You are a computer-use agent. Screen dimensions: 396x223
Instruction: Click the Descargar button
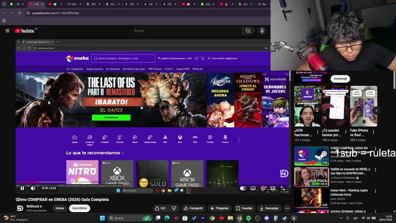269,208
